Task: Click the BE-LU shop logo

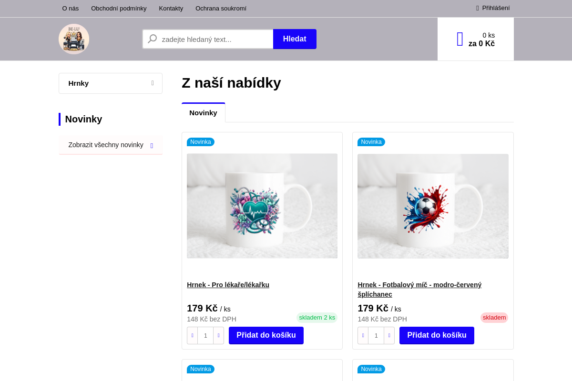Action: [x=74, y=39]
